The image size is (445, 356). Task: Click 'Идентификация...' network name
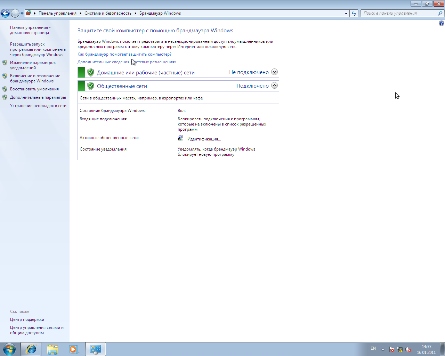[x=204, y=139]
